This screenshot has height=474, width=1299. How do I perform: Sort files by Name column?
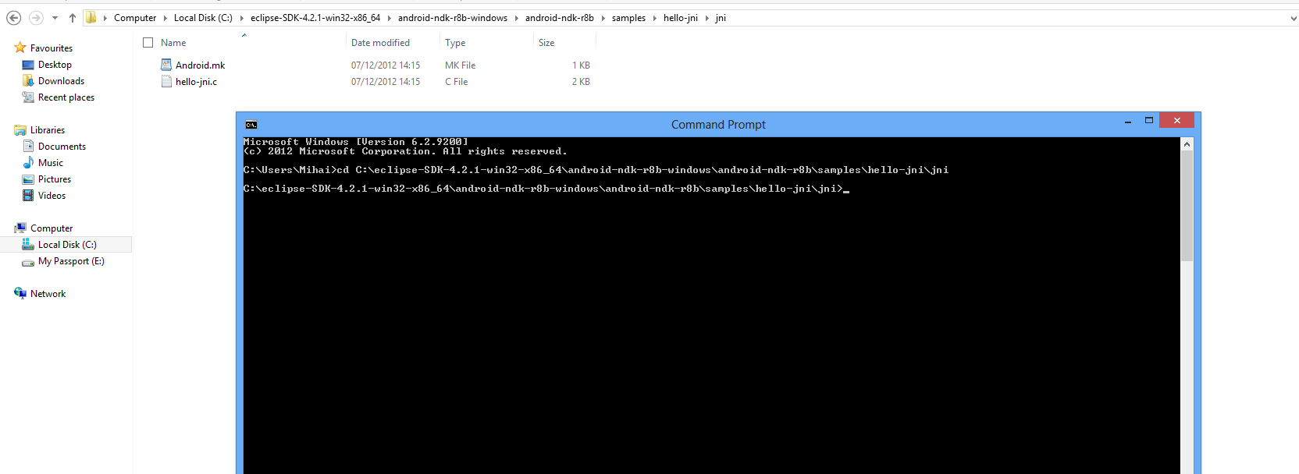173,43
